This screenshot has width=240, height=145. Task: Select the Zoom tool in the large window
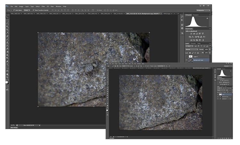tap(7, 77)
